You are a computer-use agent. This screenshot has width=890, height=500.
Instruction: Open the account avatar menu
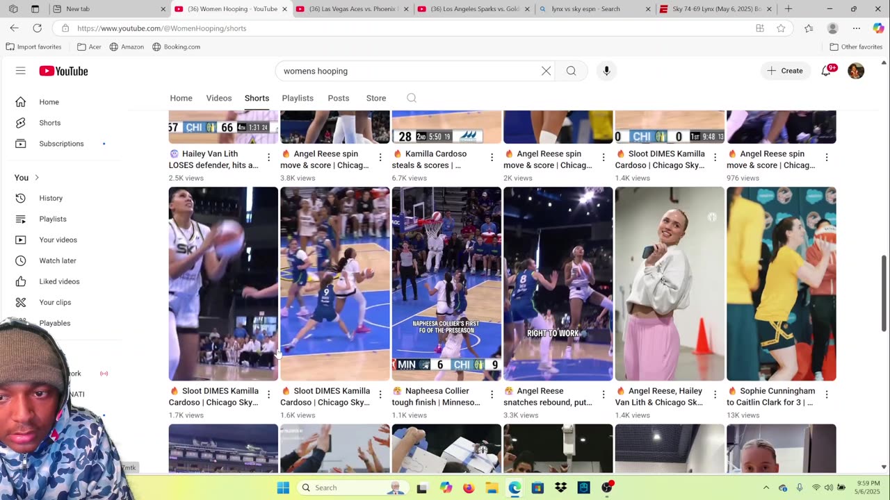pos(856,71)
